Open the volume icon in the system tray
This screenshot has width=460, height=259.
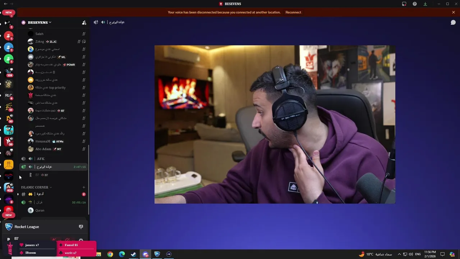coord(411,254)
